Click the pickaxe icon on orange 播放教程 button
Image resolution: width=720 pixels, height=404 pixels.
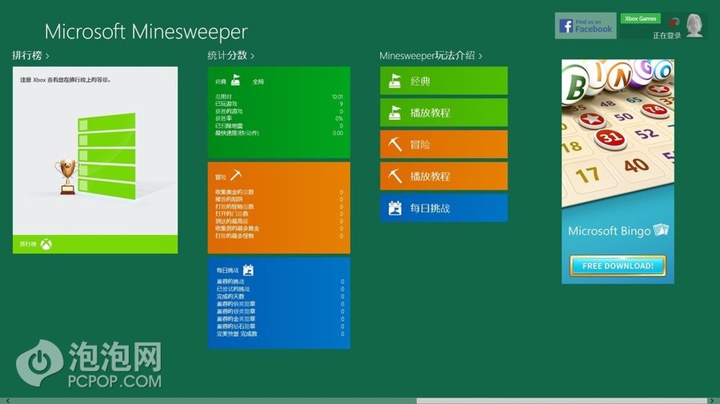395,176
